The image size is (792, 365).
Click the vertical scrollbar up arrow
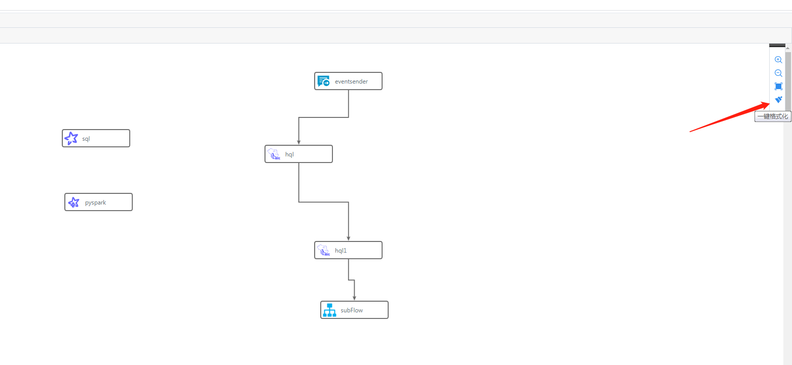click(788, 48)
